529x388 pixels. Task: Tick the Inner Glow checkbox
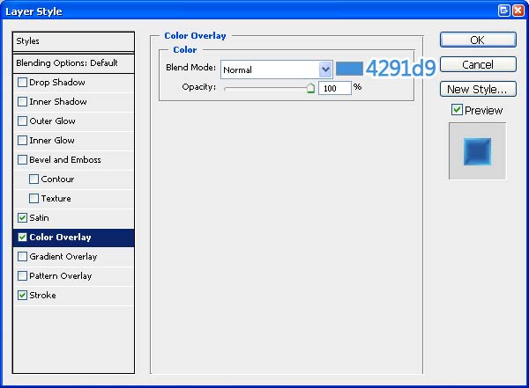[x=22, y=141]
